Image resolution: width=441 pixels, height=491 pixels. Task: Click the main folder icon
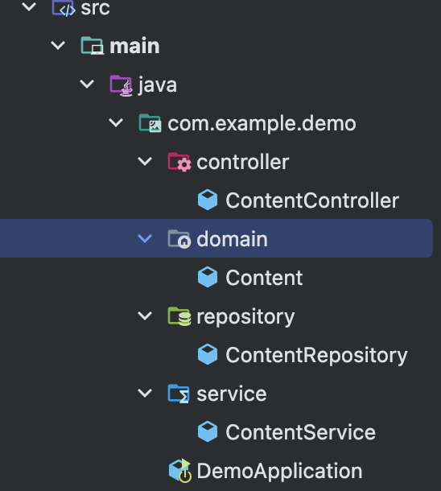[x=93, y=46]
